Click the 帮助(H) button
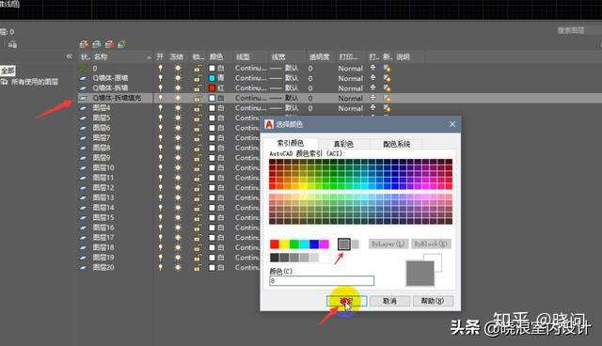The height and width of the screenshot is (346, 602). pyautogui.click(x=433, y=301)
